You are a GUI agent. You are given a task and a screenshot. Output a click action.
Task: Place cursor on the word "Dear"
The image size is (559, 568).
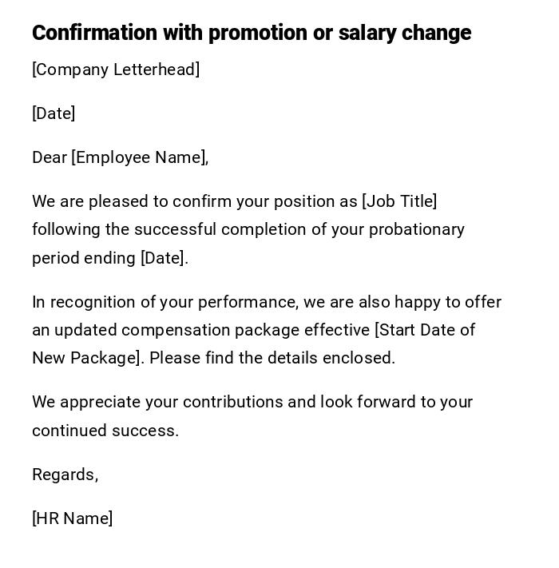coord(50,157)
